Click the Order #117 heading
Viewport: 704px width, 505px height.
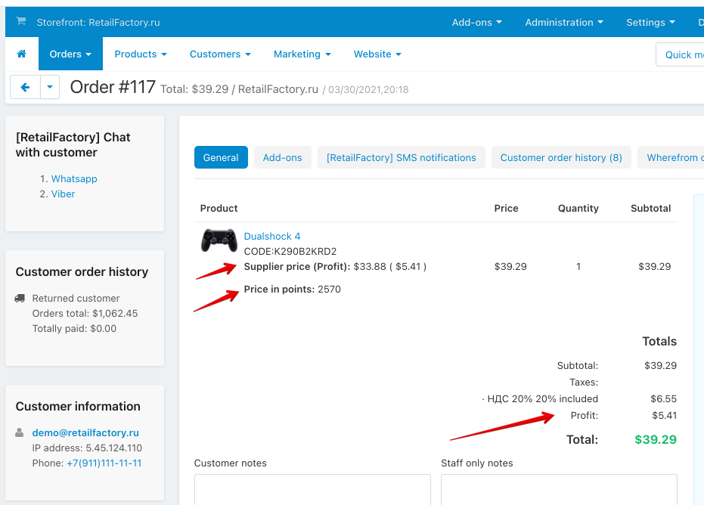113,87
